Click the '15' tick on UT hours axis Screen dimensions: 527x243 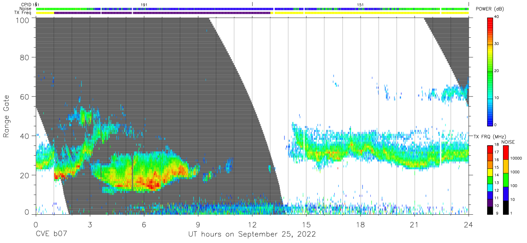pyautogui.click(x=306, y=225)
